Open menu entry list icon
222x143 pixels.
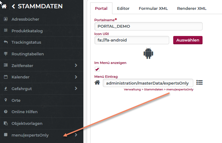199,83
